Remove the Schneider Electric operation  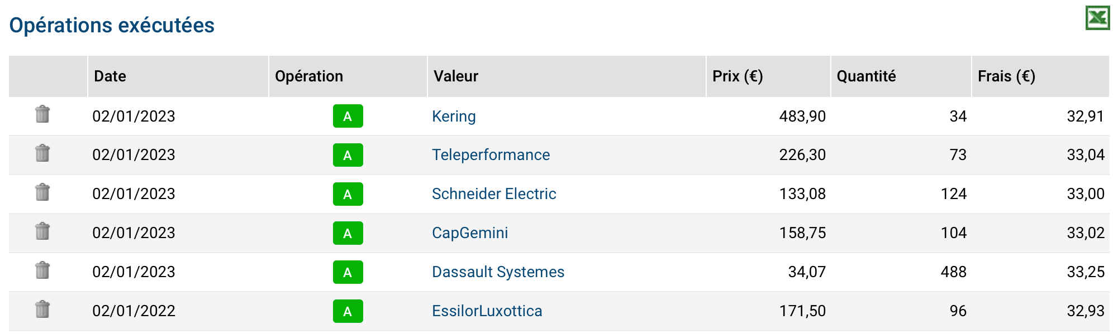click(x=42, y=192)
